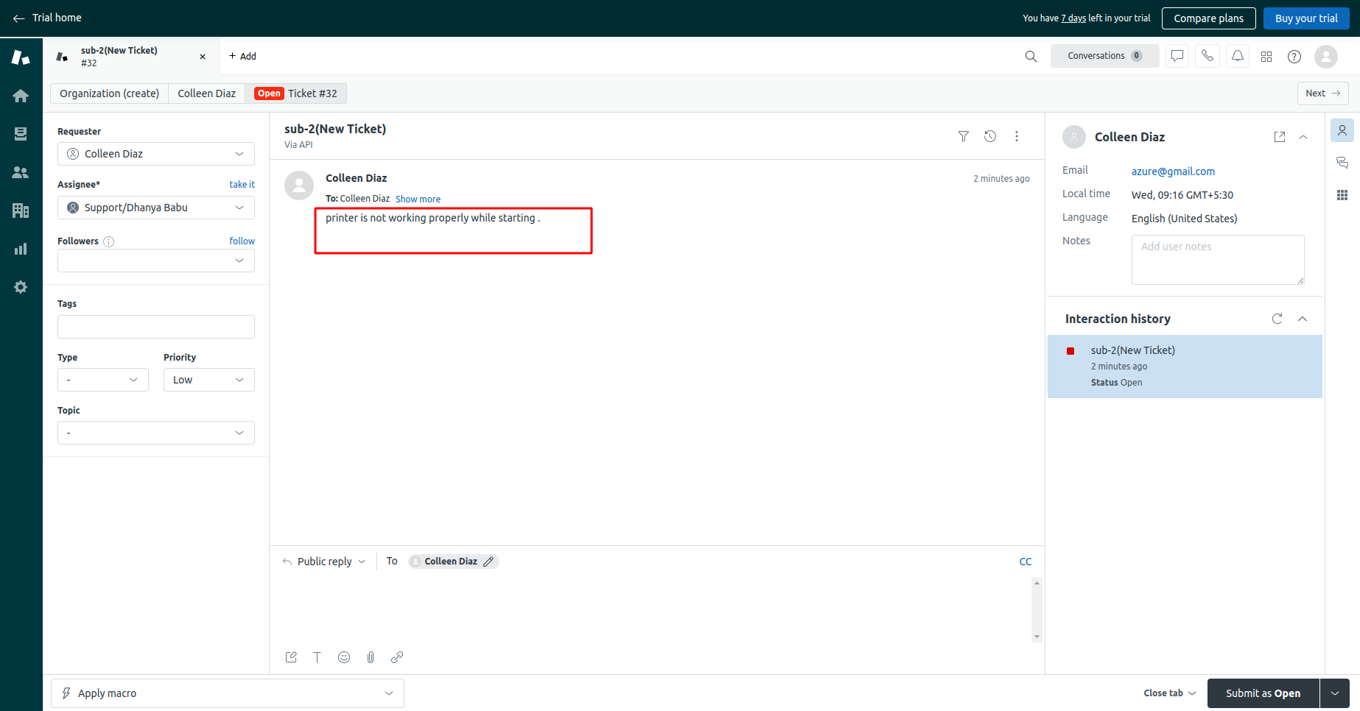Select the Open Ticket #32 tab

click(x=296, y=93)
